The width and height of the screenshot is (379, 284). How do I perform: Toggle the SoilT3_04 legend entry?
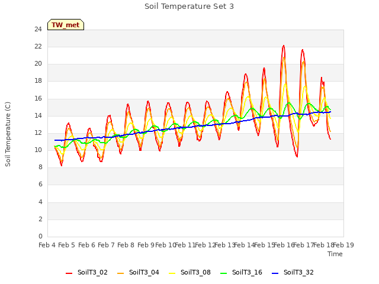click(x=138, y=272)
